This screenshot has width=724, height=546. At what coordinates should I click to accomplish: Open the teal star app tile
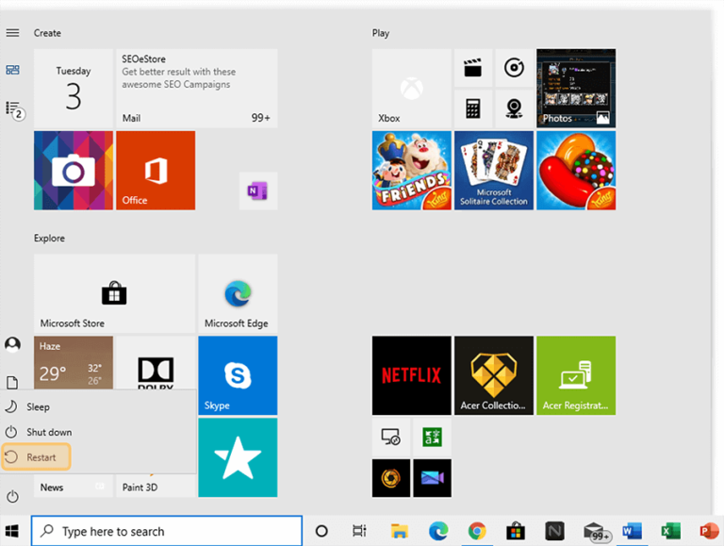click(x=238, y=457)
